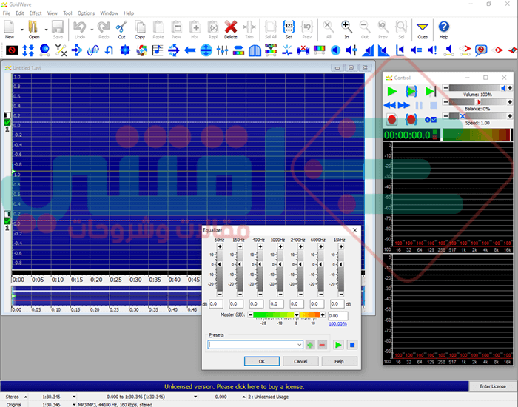Viewport: 518px width, 407px height.
Task: Click the speaker with equals sign Match Volume icon
Action: (416, 50)
